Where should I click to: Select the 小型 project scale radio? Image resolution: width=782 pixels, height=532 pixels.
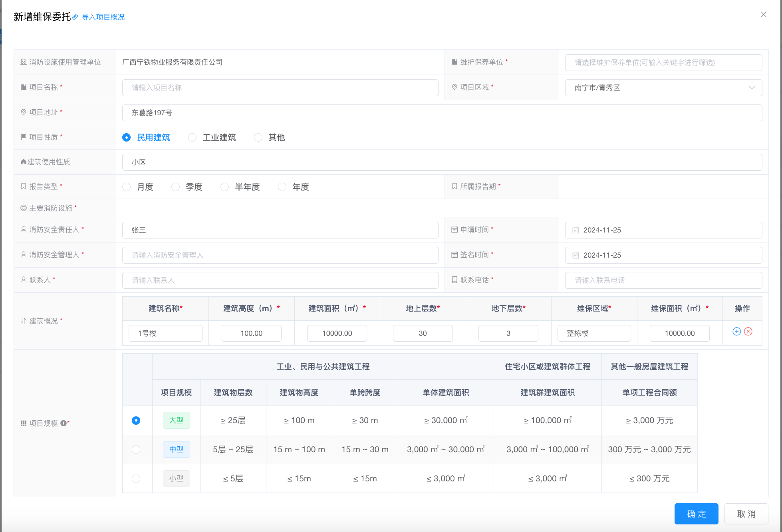(x=136, y=479)
